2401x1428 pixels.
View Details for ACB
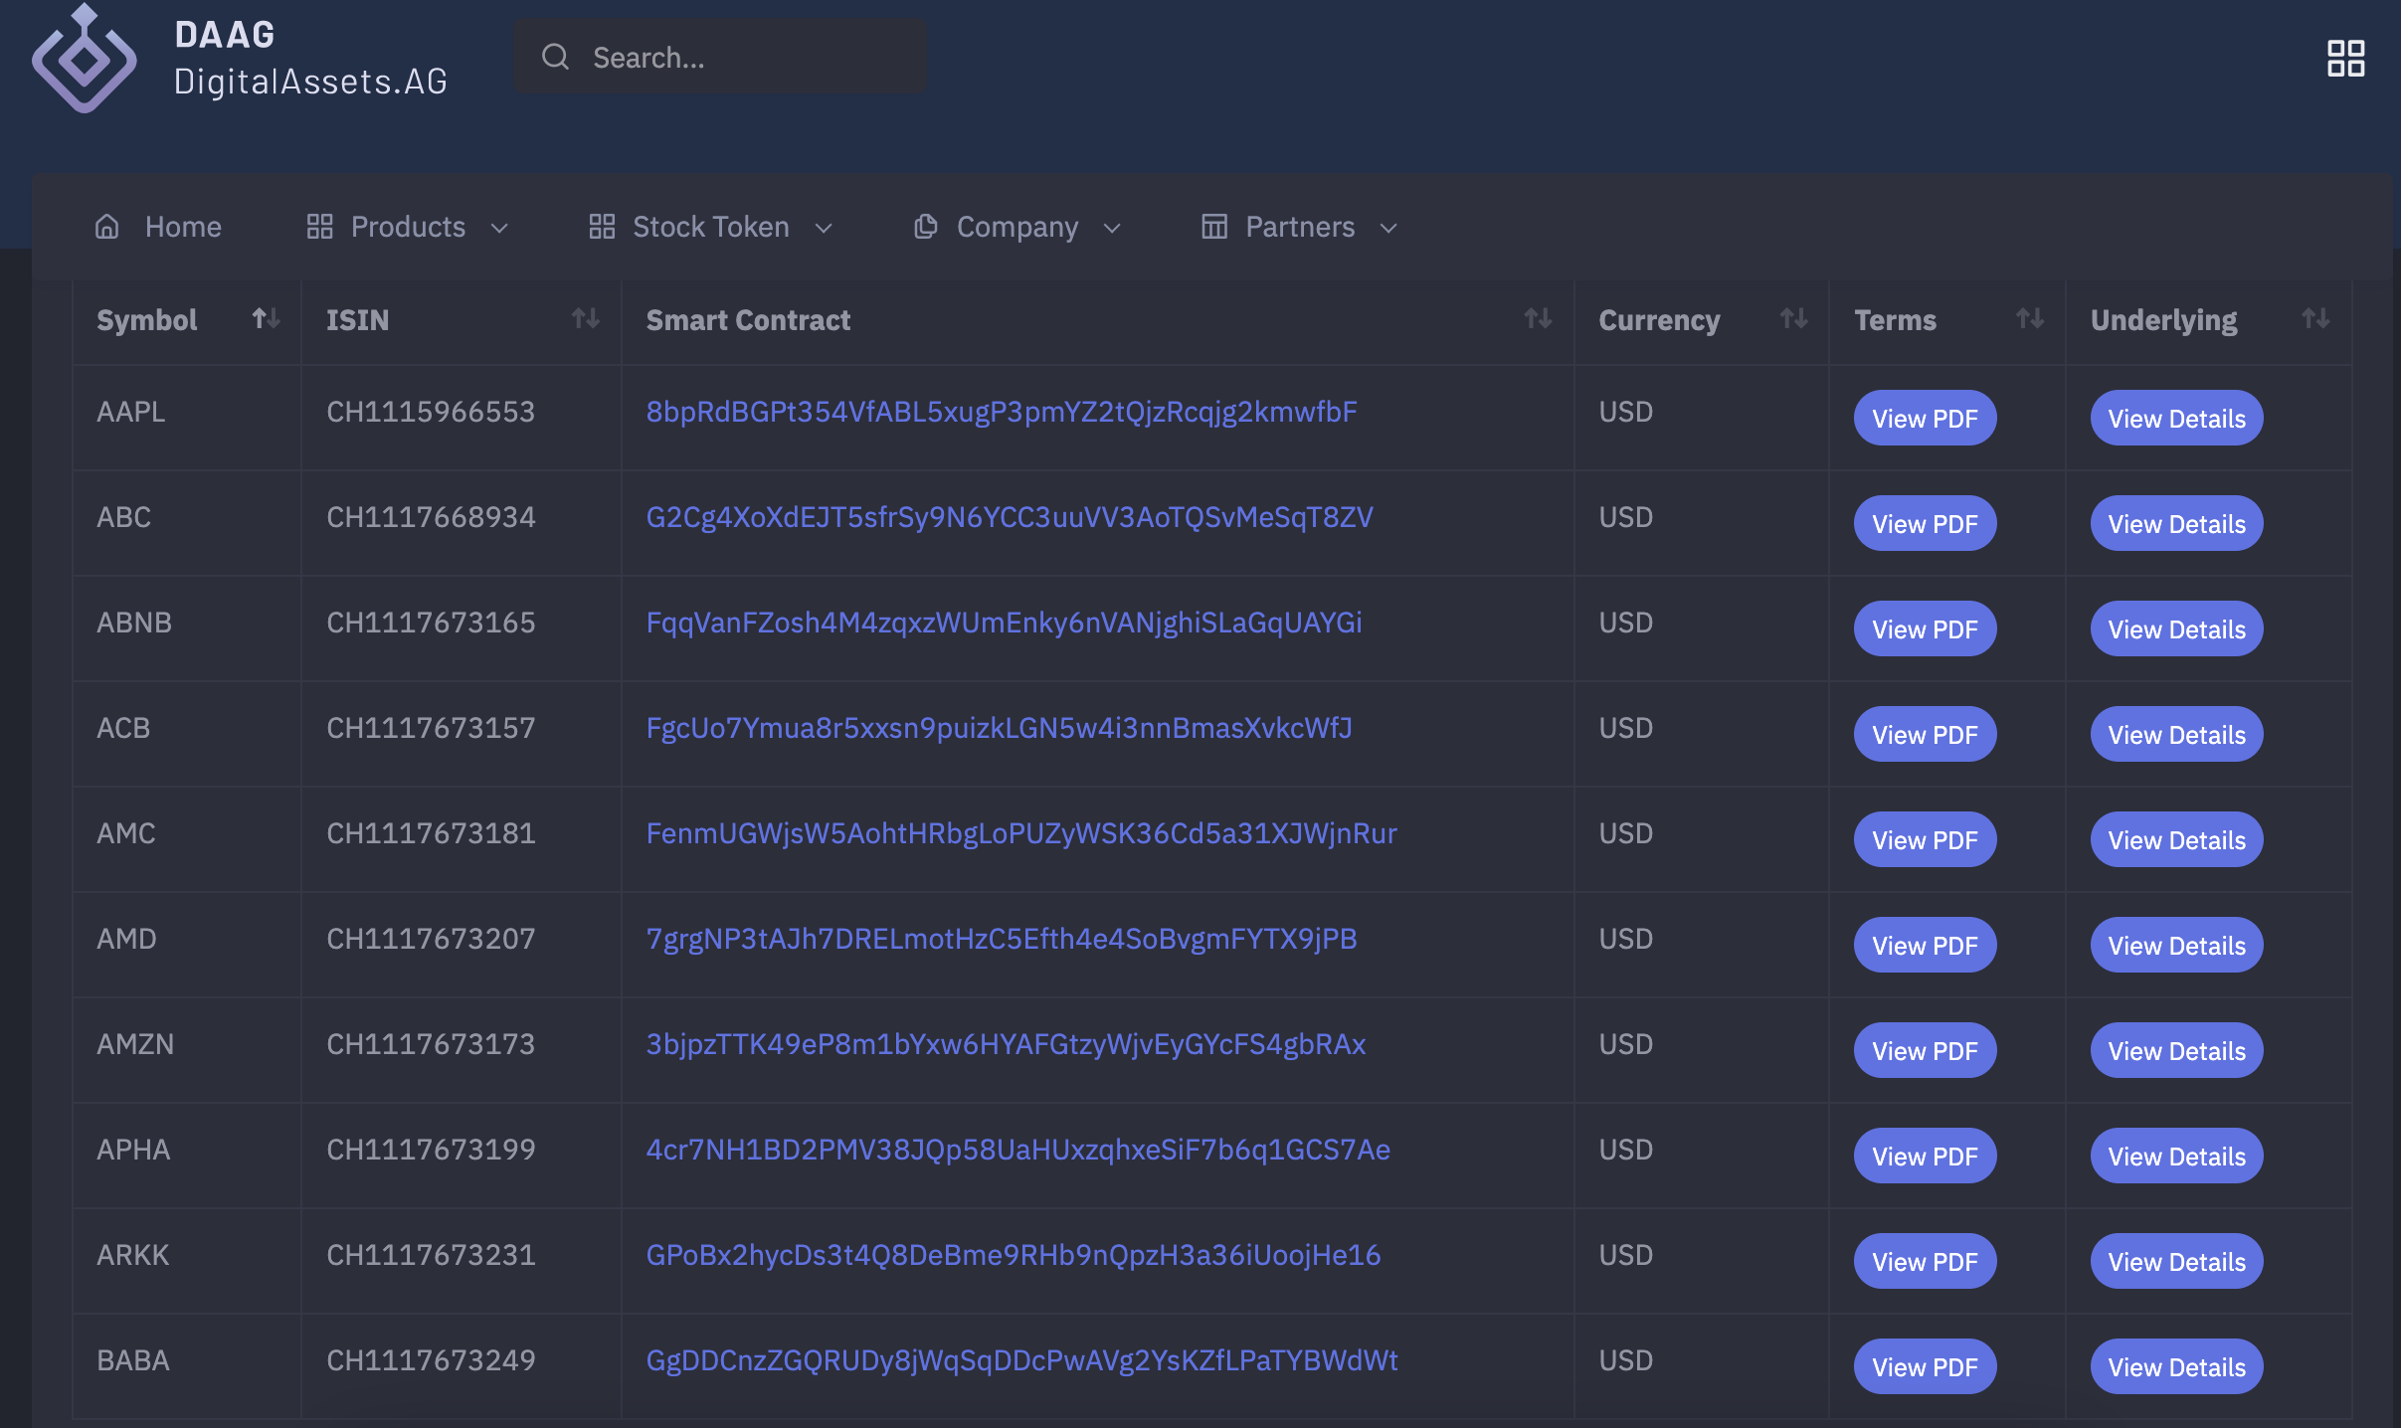click(x=2176, y=734)
